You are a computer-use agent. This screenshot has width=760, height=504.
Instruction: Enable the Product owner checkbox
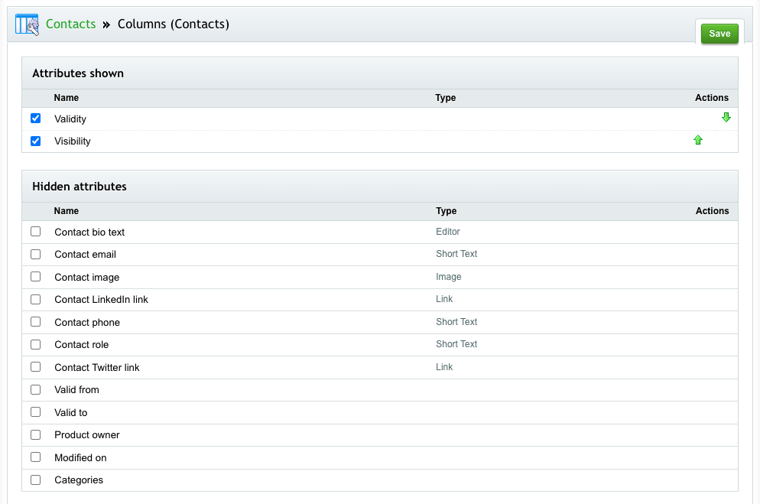[35, 434]
